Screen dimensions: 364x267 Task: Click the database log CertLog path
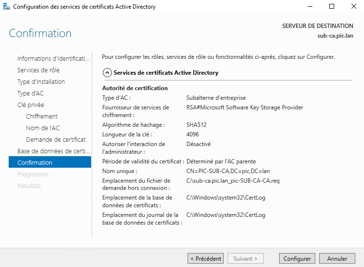[x=226, y=215]
